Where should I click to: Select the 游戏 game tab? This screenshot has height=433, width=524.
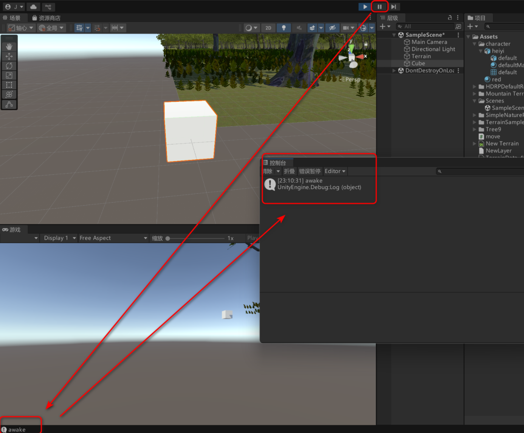click(12, 230)
